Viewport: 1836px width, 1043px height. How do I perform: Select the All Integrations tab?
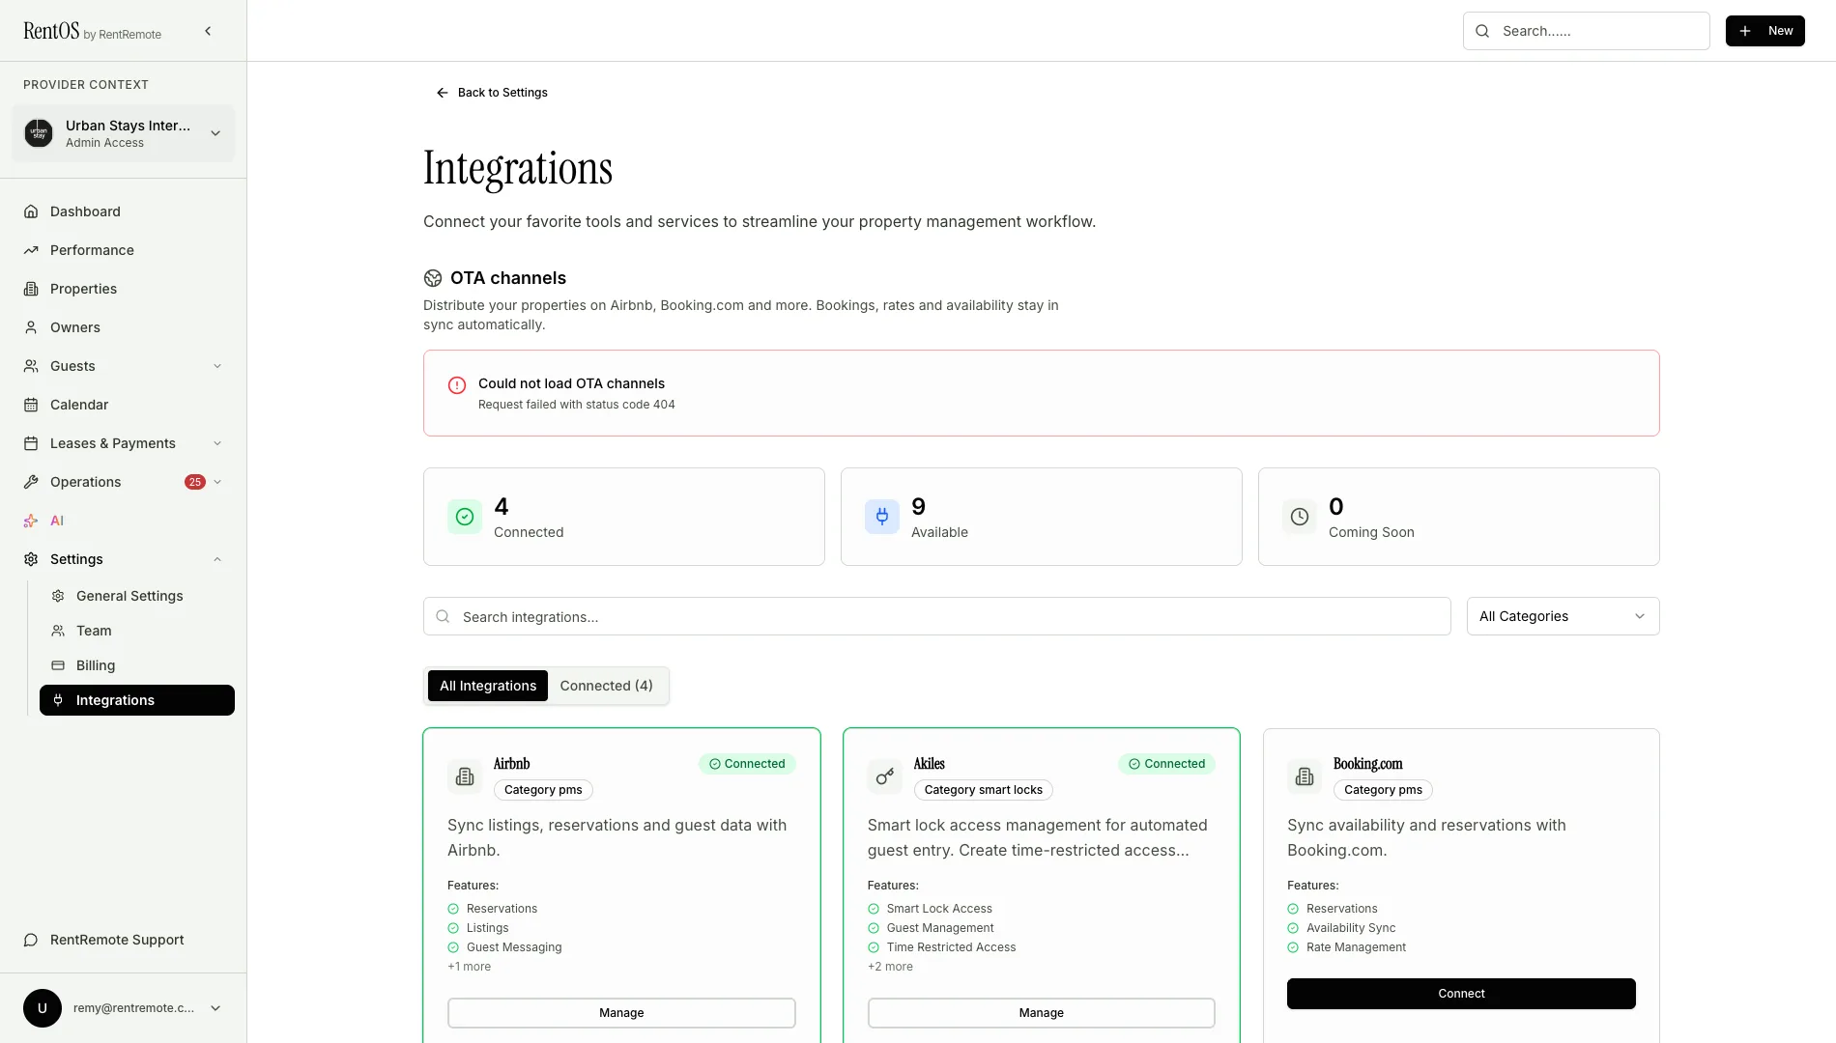(488, 686)
